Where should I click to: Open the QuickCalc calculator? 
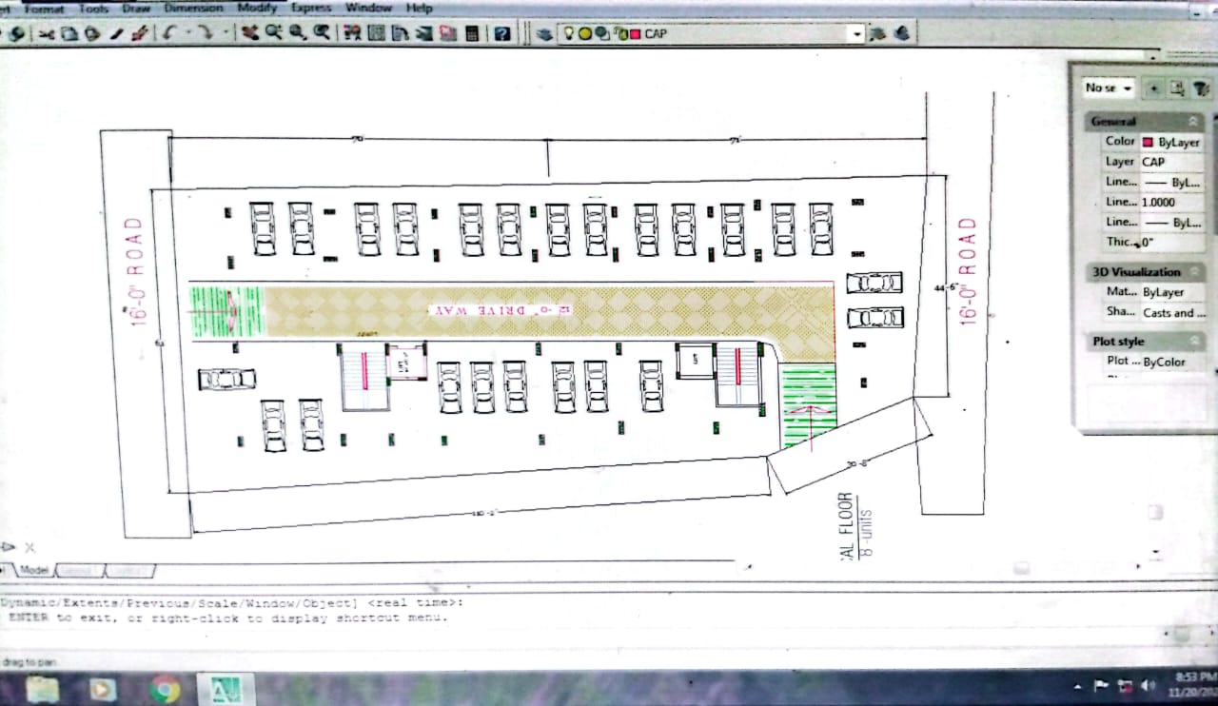[472, 34]
